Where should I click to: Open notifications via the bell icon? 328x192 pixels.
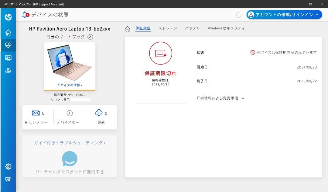point(26,14)
